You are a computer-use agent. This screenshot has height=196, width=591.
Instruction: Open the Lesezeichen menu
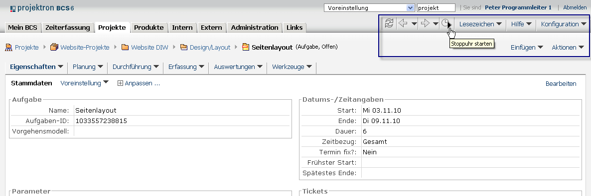(480, 24)
